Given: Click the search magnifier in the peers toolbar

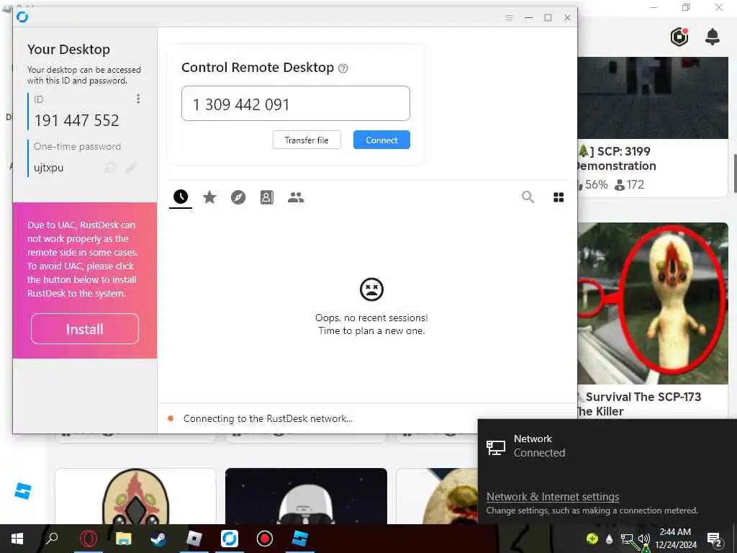Looking at the screenshot, I should (528, 197).
